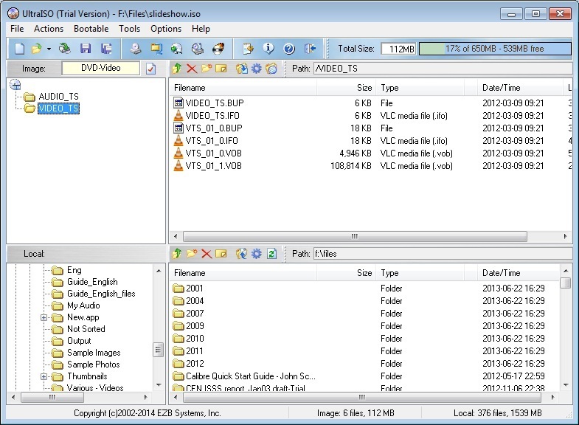
Task: Click the folder-with-list icon in the image pane
Action: (x=271, y=69)
